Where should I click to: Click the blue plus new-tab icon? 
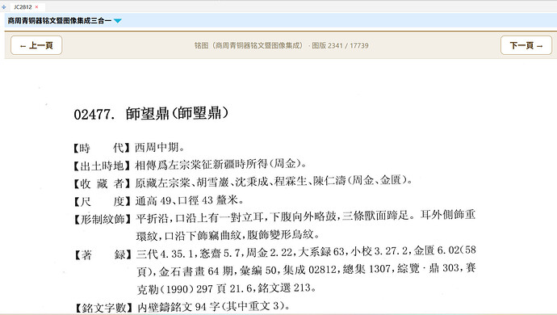(x=3, y=6)
